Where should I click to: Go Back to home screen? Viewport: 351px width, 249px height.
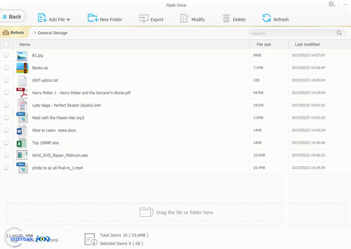click(12, 16)
